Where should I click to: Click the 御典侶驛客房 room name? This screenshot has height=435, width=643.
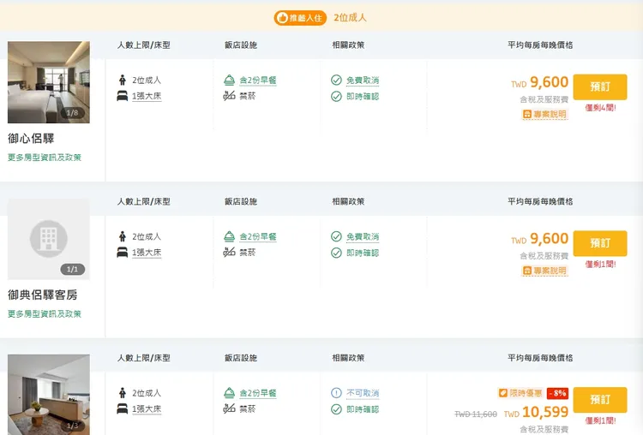pos(43,295)
